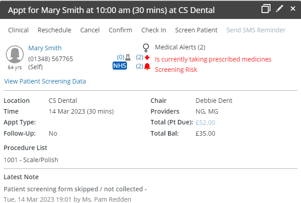
Task: Click the pop-out window icon
Action: [x=266, y=9]
